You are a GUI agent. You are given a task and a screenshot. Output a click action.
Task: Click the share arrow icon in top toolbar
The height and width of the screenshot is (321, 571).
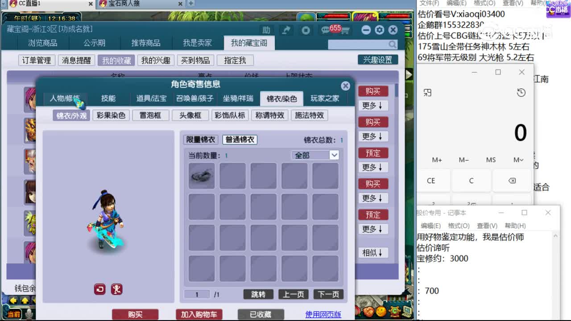pyautogui.click(x=286, y=30)
